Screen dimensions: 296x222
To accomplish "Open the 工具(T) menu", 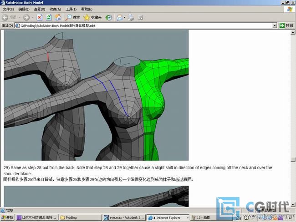I will tap(71, 9).
